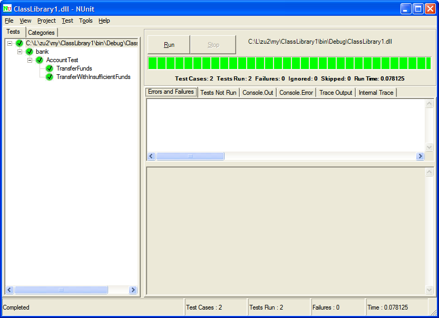This screenshot has height=318, width=439.
Task: Click up arrow of lower detail pane scrollbar
Action: point(429,172)
